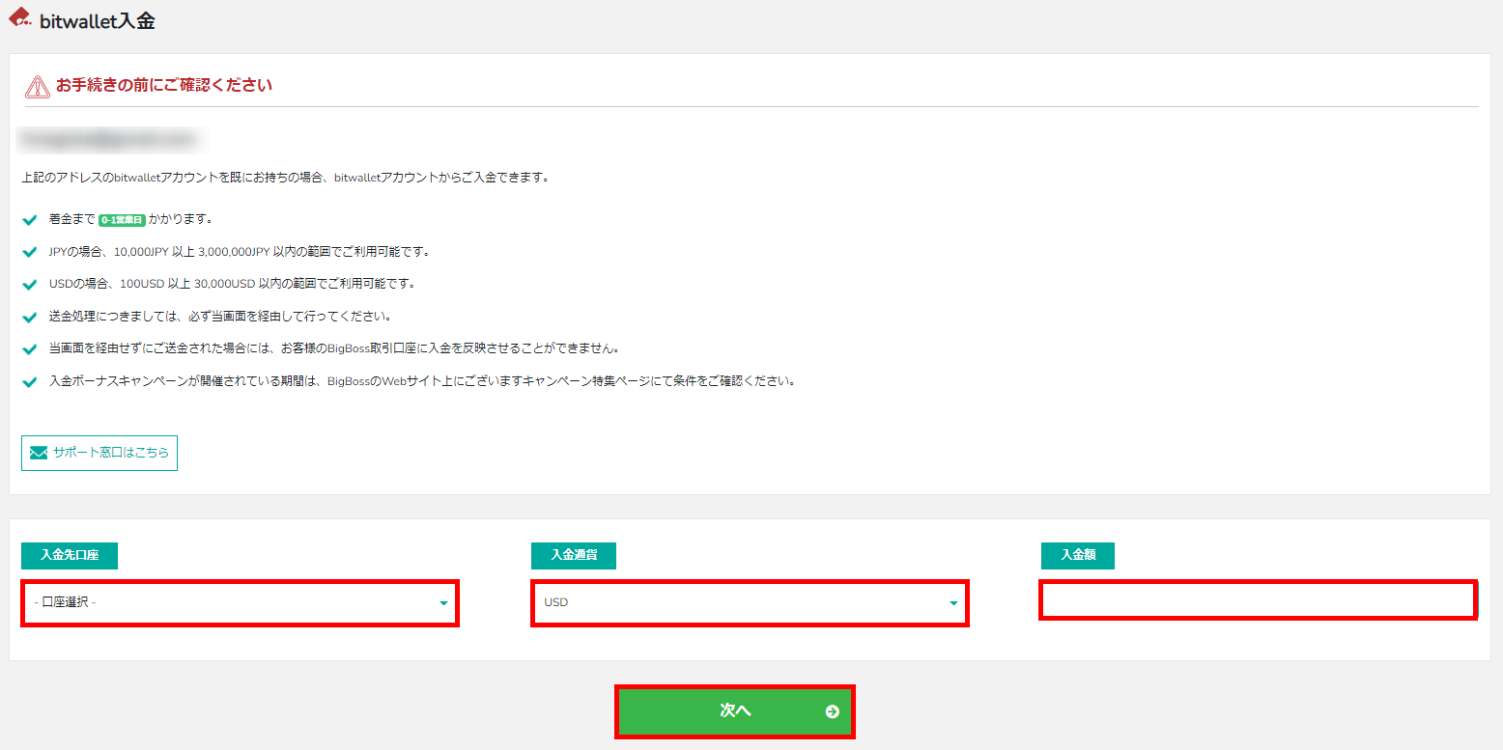Click the arrow of 口座選択 dropdown

tap(443, 603)
